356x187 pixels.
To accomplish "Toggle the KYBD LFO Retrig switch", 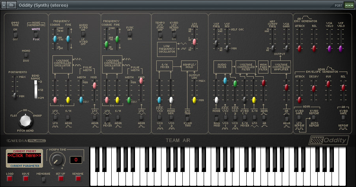I will point(174,34).
